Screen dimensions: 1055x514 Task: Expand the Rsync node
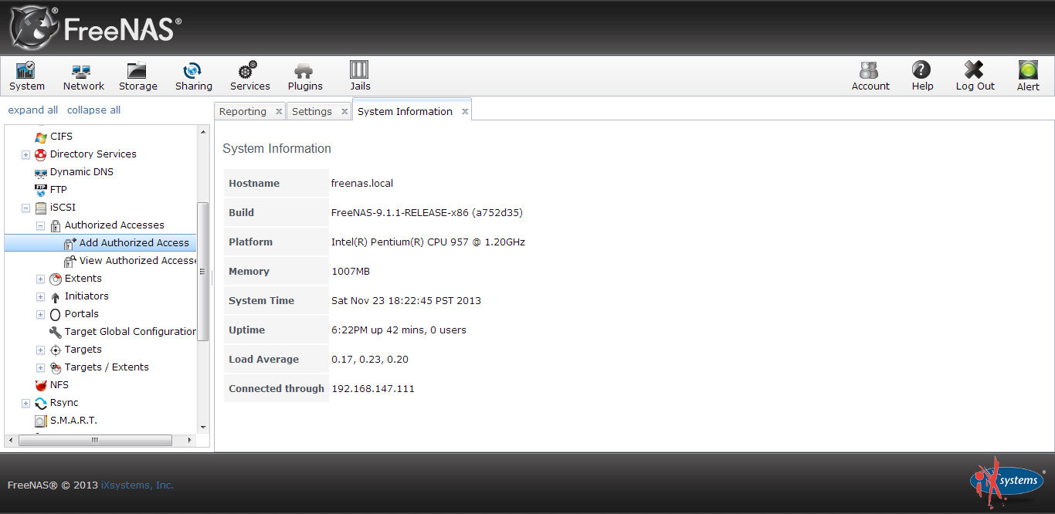[x=25, y=403]
